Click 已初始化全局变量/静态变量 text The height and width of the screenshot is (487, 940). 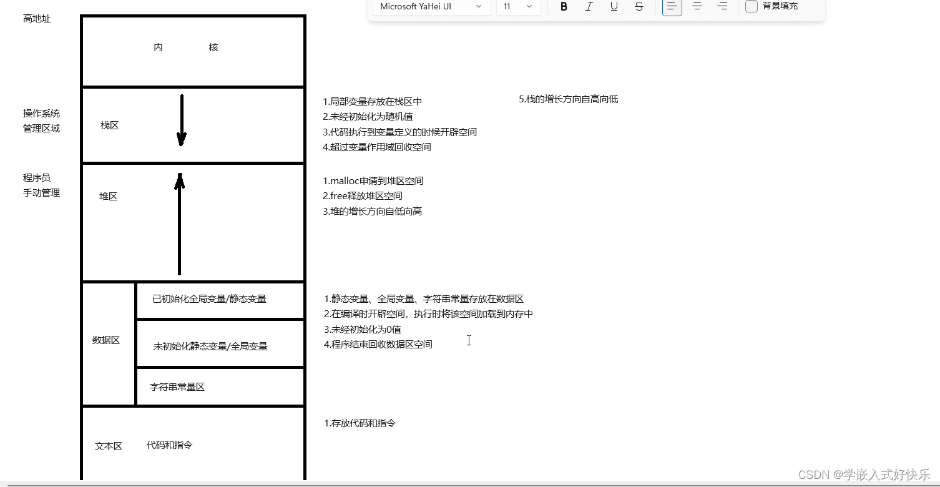pos(210,299)
